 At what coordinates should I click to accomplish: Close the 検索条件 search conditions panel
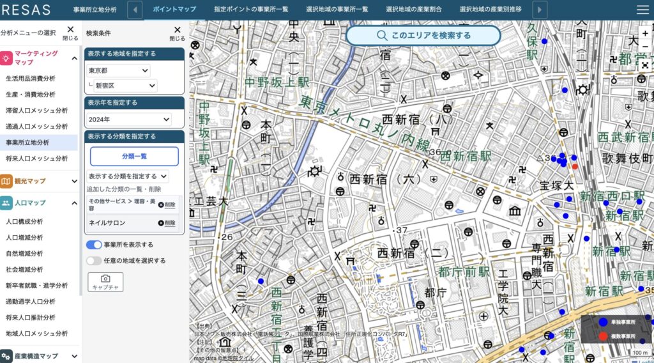point(177,33)
